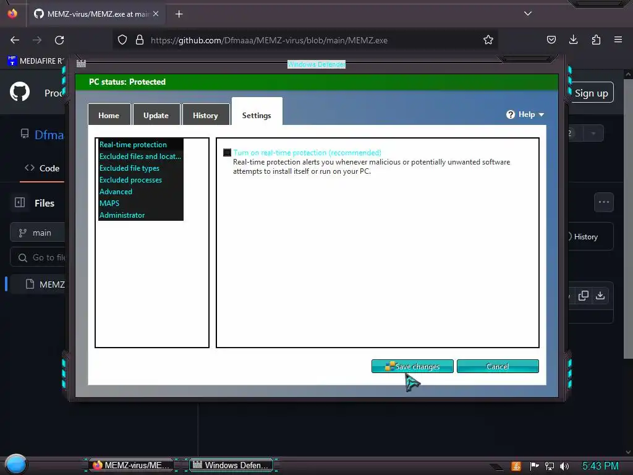The height and width of the screenshot is (475, 633).
Task: Download raw file icon on GitHub
Action: point(600,296)
